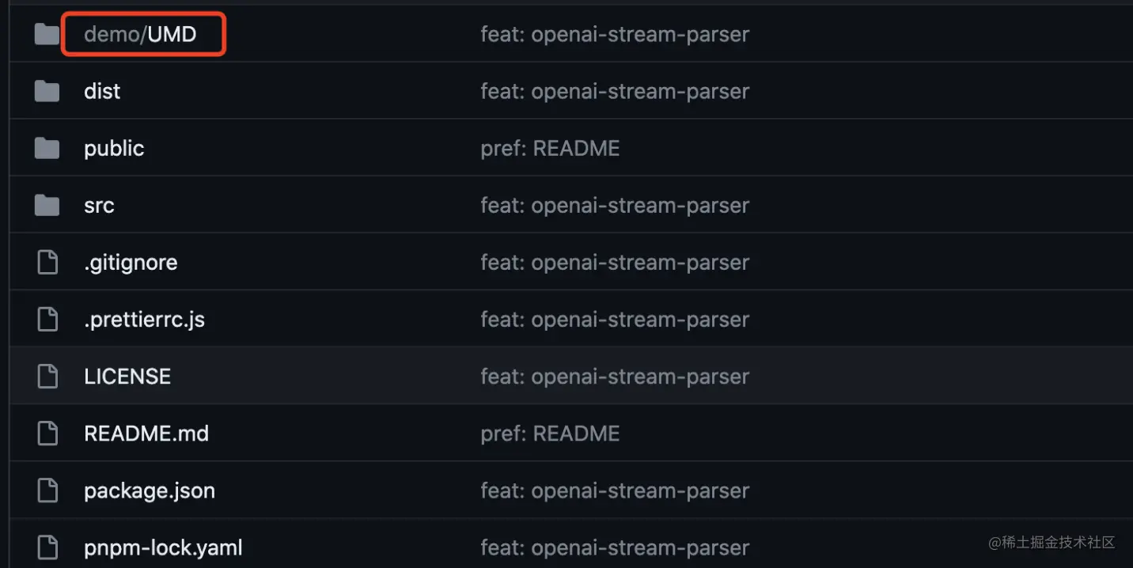Open the package.json file name
Viewport: 1133px width, 568px height.
(x=150, y=490)
